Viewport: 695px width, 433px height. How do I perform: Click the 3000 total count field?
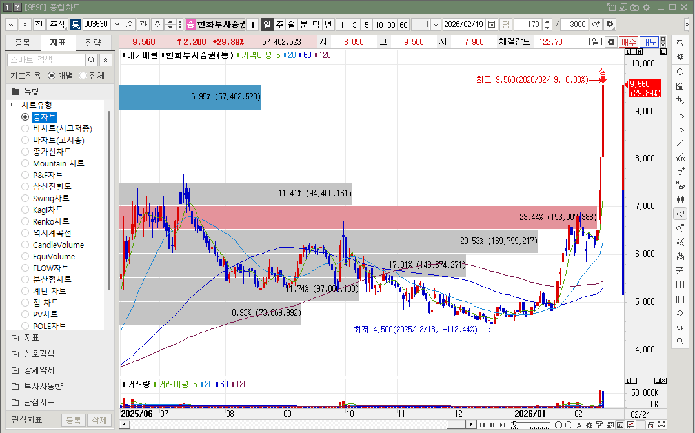click(x=574, y=25)
